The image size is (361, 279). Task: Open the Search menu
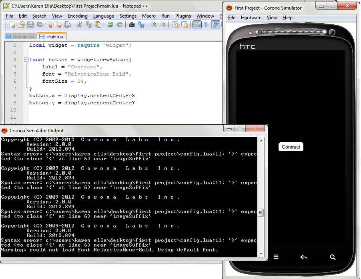click(39, 16)
